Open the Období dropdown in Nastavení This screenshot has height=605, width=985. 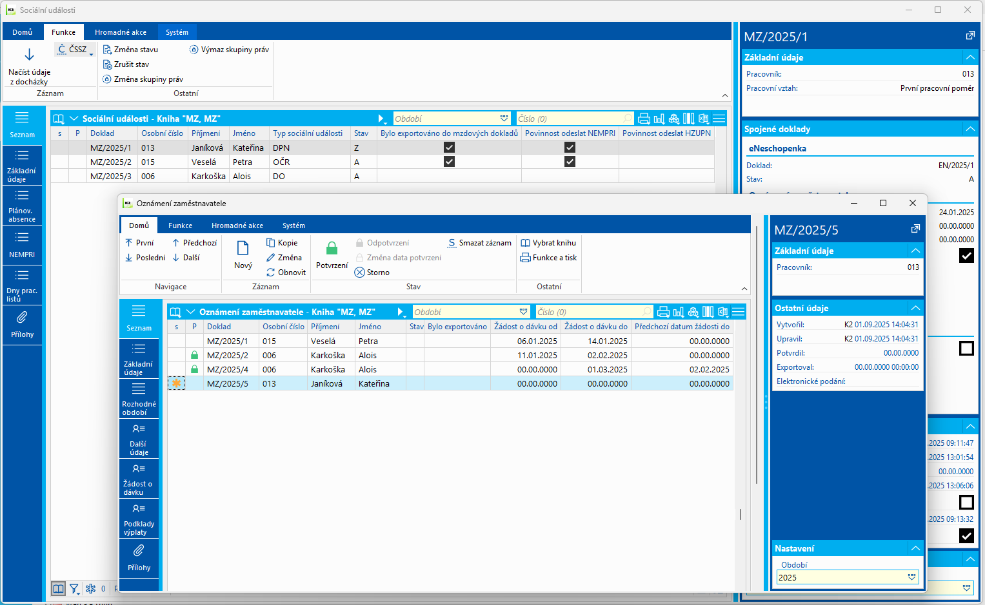(x=911, y=577)
